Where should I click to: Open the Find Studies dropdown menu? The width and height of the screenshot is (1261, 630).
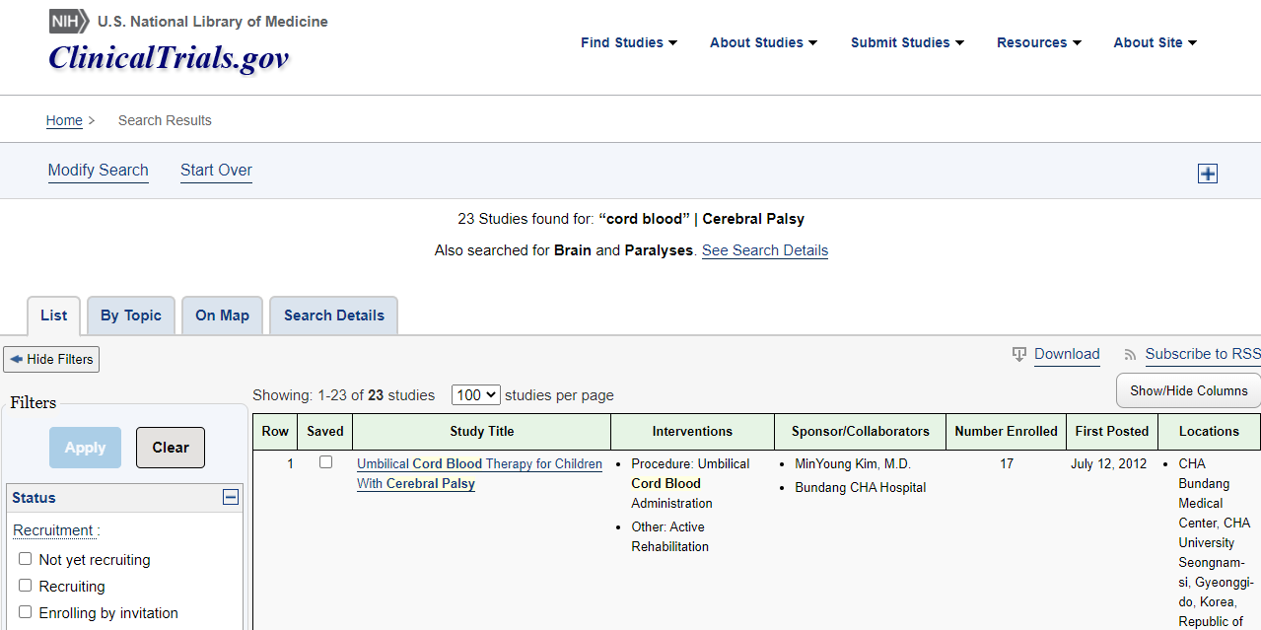click(x=628, y=42)
